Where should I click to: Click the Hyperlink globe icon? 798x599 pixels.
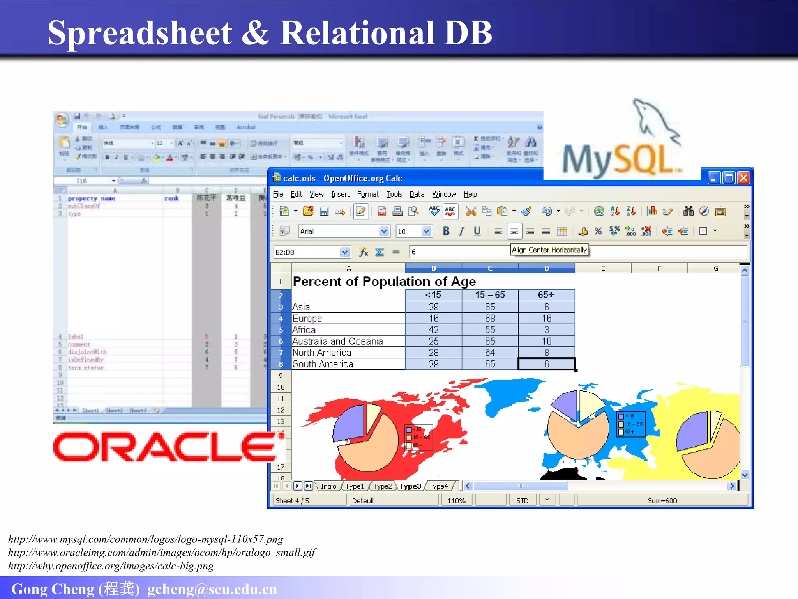pyautogui.click(x=599, y=211)
